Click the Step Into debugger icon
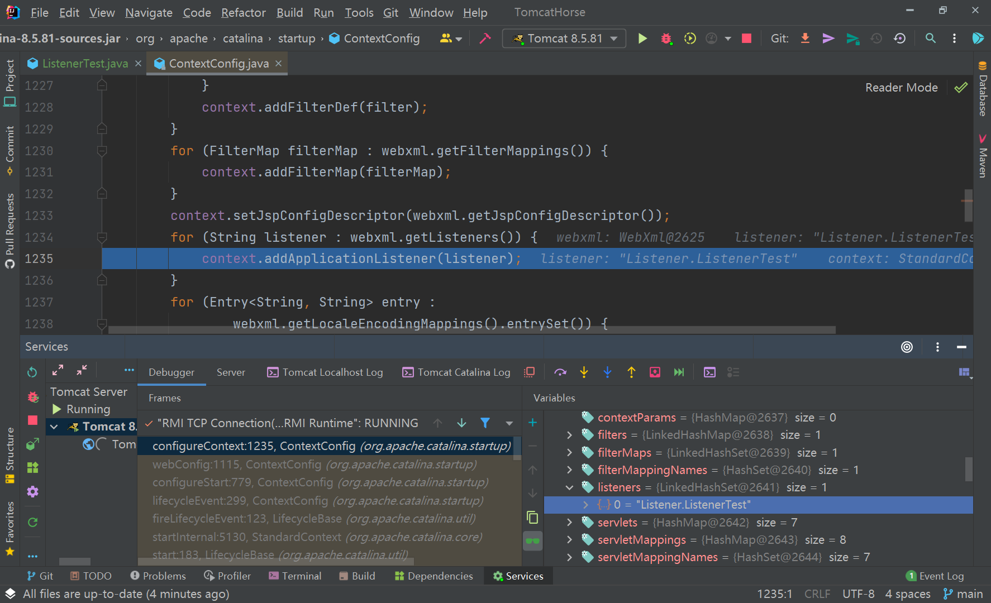Screen dimensions: 991x603 [x=584, y=372]
